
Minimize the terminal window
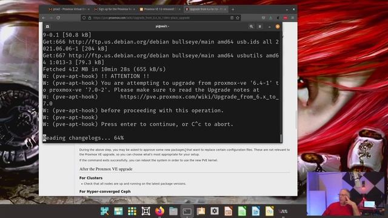[269, 27]
